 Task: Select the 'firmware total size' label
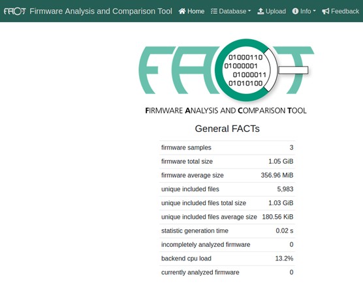point(187,161)
